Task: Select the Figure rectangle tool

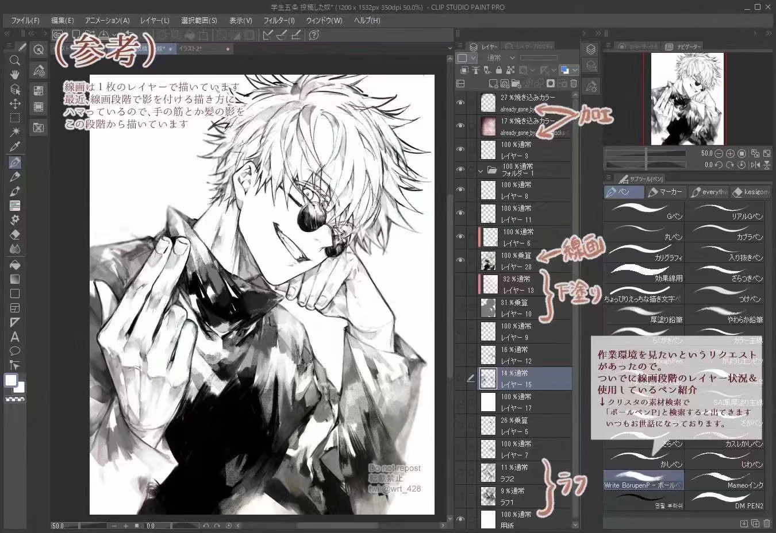Action: click(15, 293)
